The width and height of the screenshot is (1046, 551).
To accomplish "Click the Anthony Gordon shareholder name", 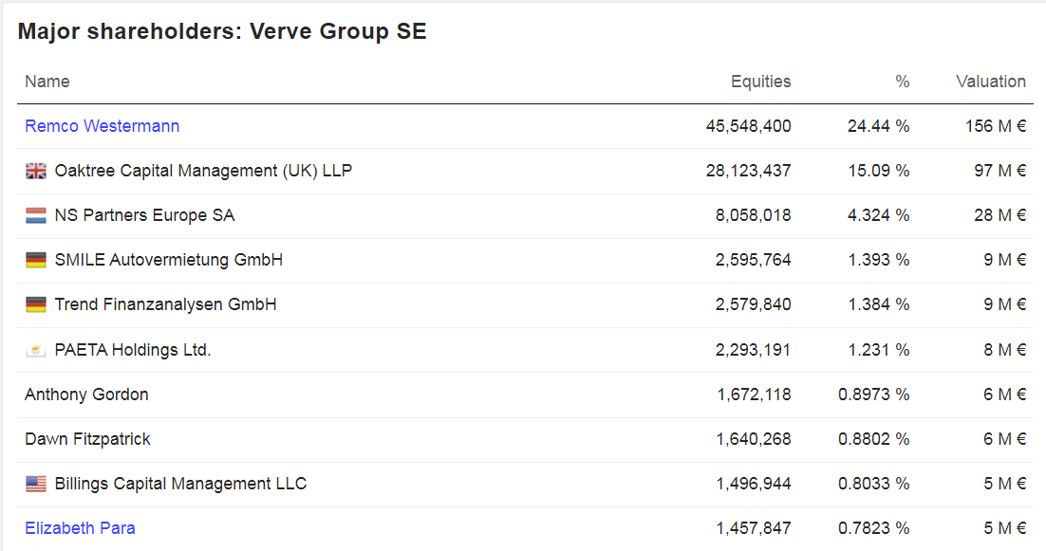I will tap(86, 395).
